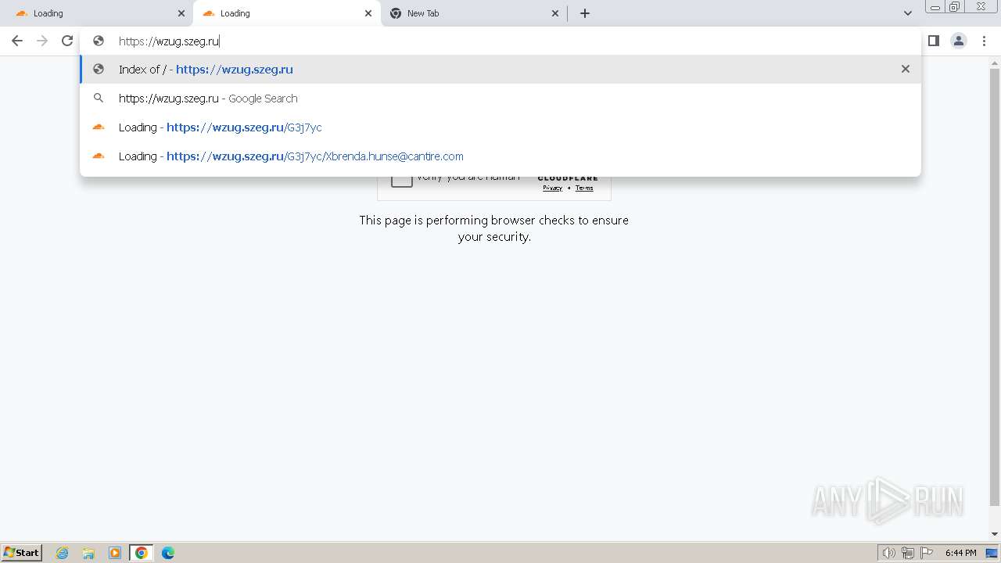Screen dimensions: 1001x563
Task: Close the second Loading tab
Action: [x=368, y=13]
